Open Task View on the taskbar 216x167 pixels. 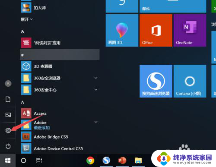[39, 161]
